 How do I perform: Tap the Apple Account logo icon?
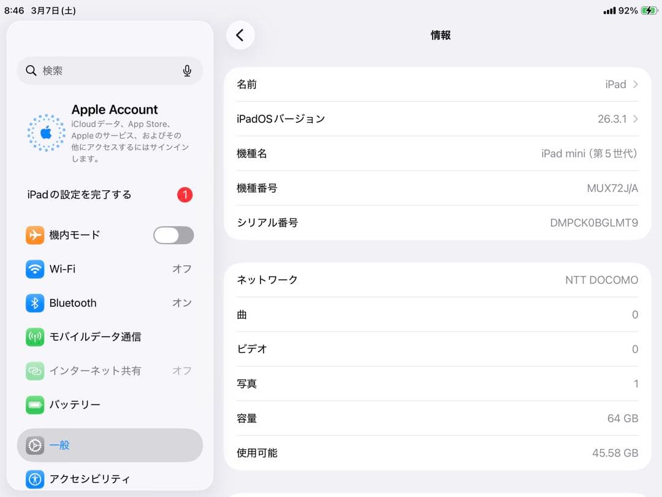pos(46,133)
